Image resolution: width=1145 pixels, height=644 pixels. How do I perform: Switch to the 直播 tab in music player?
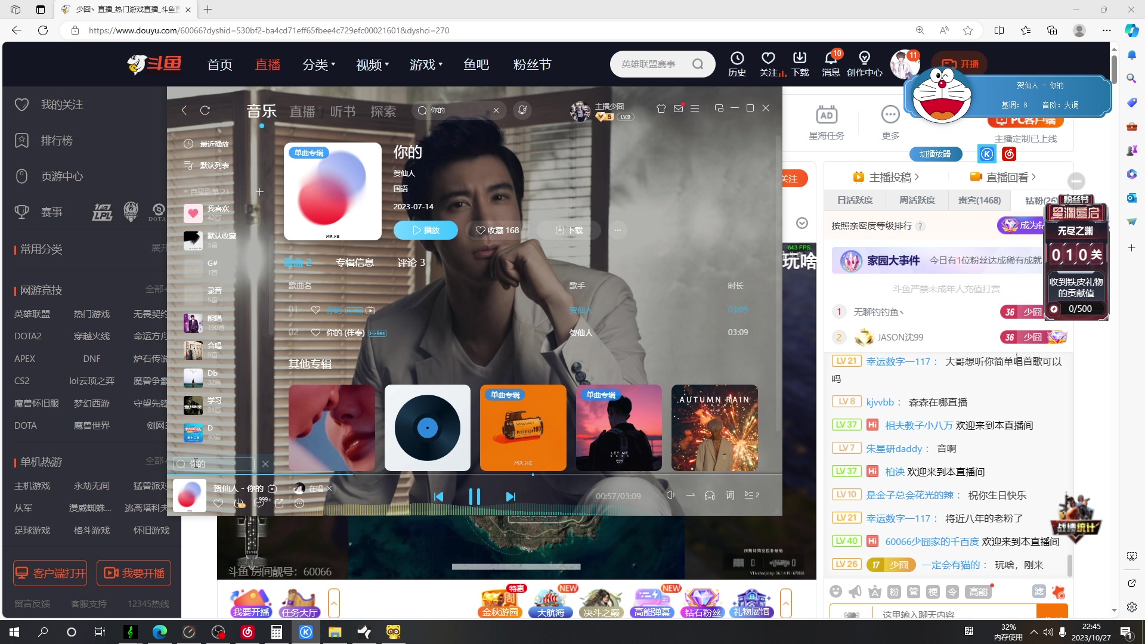point(302,112)
